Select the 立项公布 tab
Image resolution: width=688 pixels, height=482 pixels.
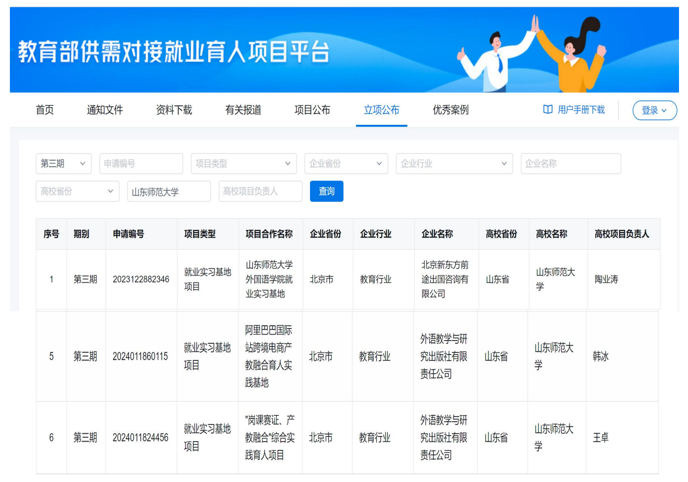381,110
